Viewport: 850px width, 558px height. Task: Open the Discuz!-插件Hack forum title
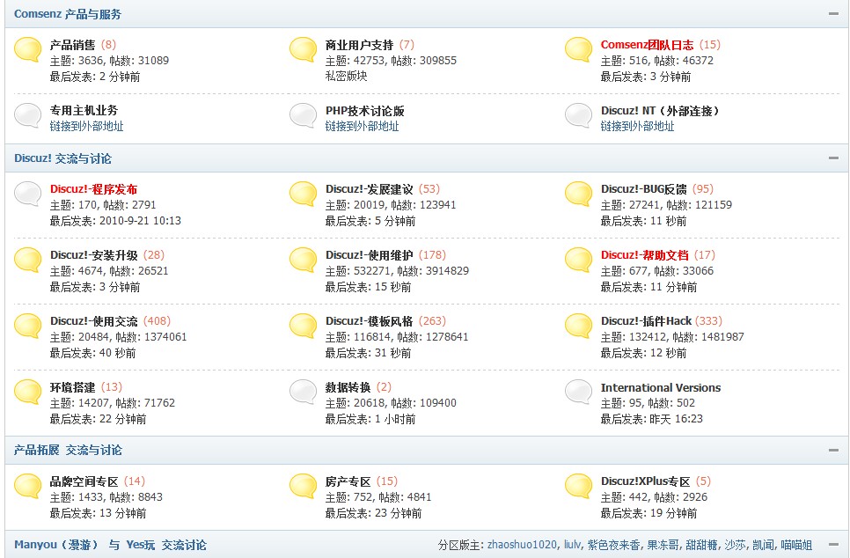(x=646, y=321)
